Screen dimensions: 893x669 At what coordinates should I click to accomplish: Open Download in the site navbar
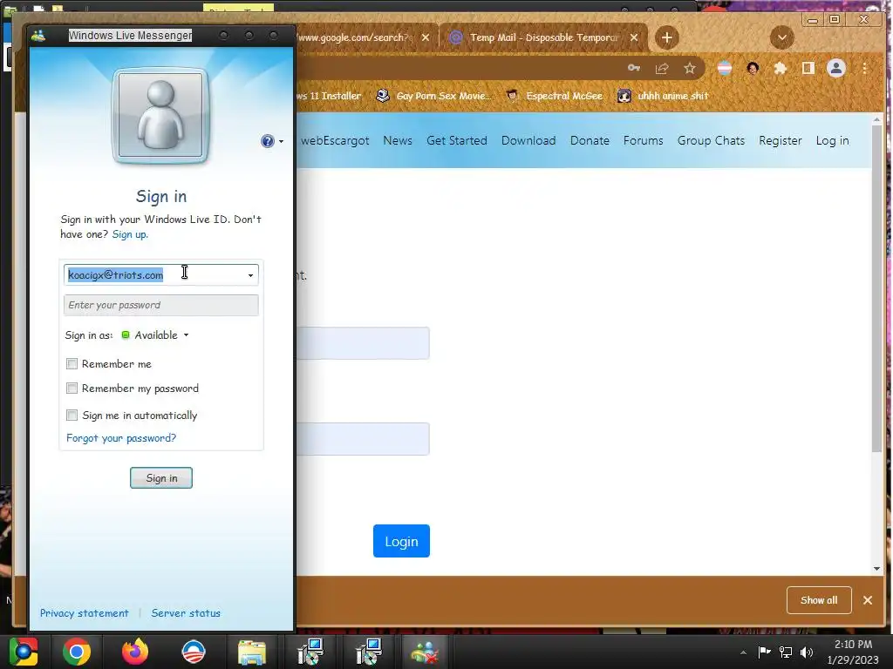point(528,140)
